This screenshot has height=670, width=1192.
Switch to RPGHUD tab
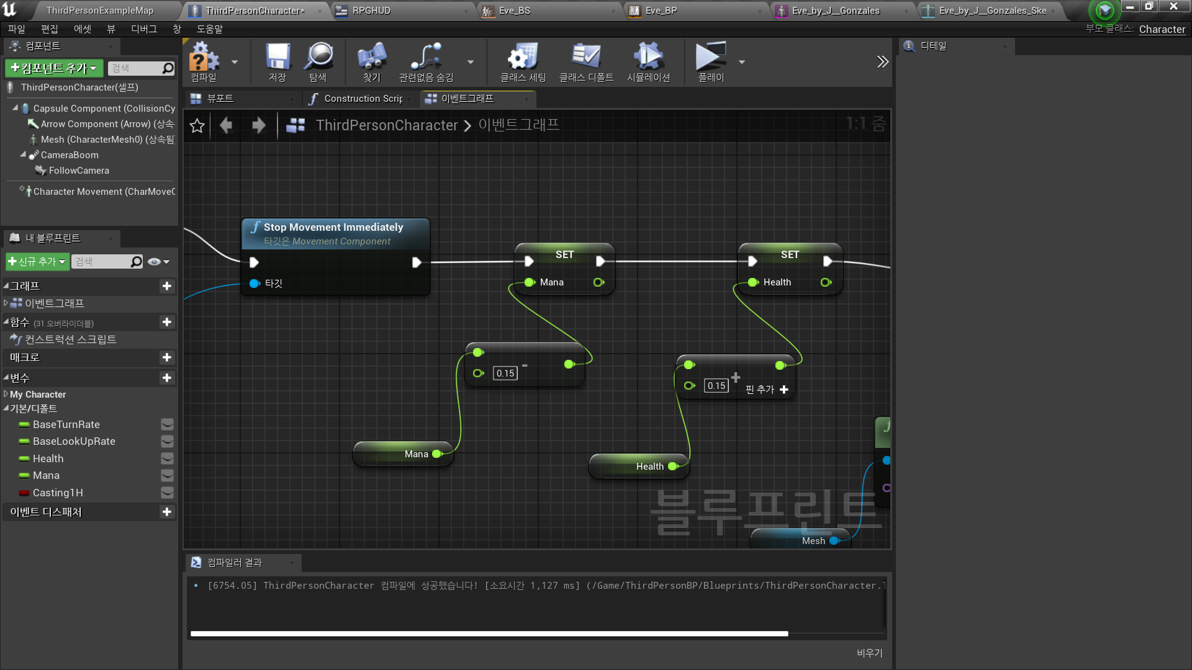click(x=371, y=11)
